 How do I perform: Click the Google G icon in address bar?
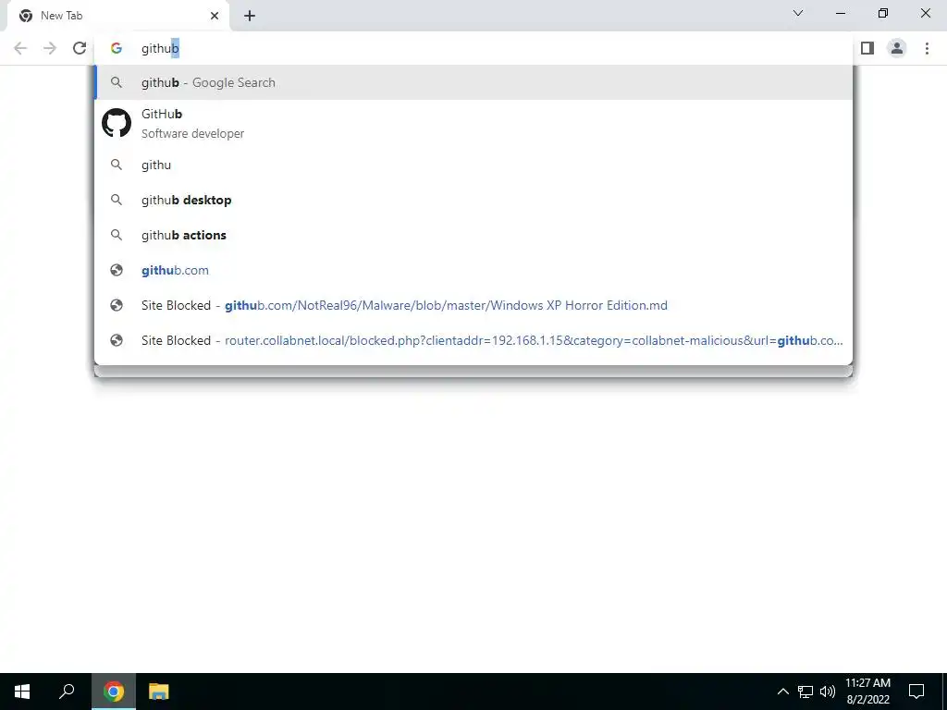(117, 48)
